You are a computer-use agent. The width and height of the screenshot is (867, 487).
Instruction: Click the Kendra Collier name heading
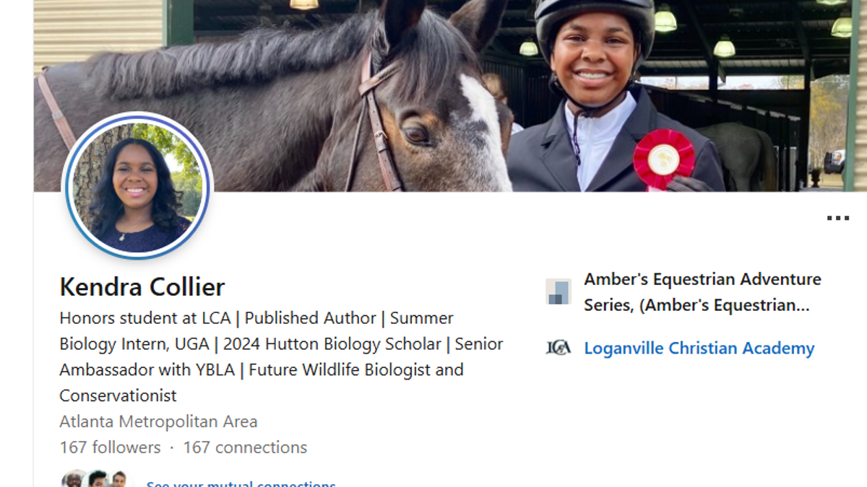tap(142, 287)
